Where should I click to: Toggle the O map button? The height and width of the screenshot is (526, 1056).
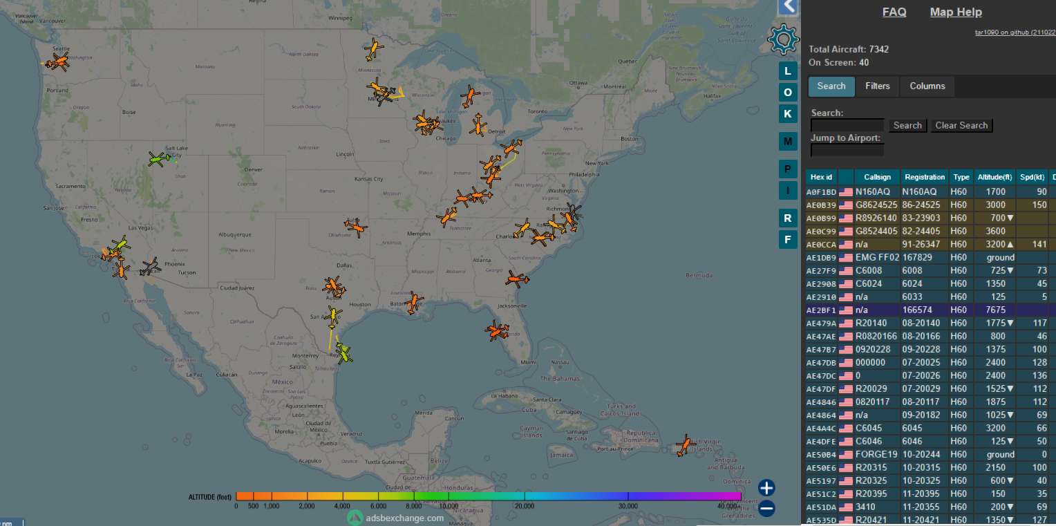[x=787, y=93]
